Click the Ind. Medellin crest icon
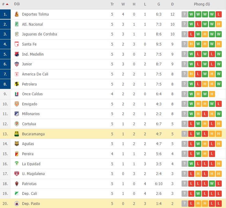 pyautogui.click(x=17, y=54)
